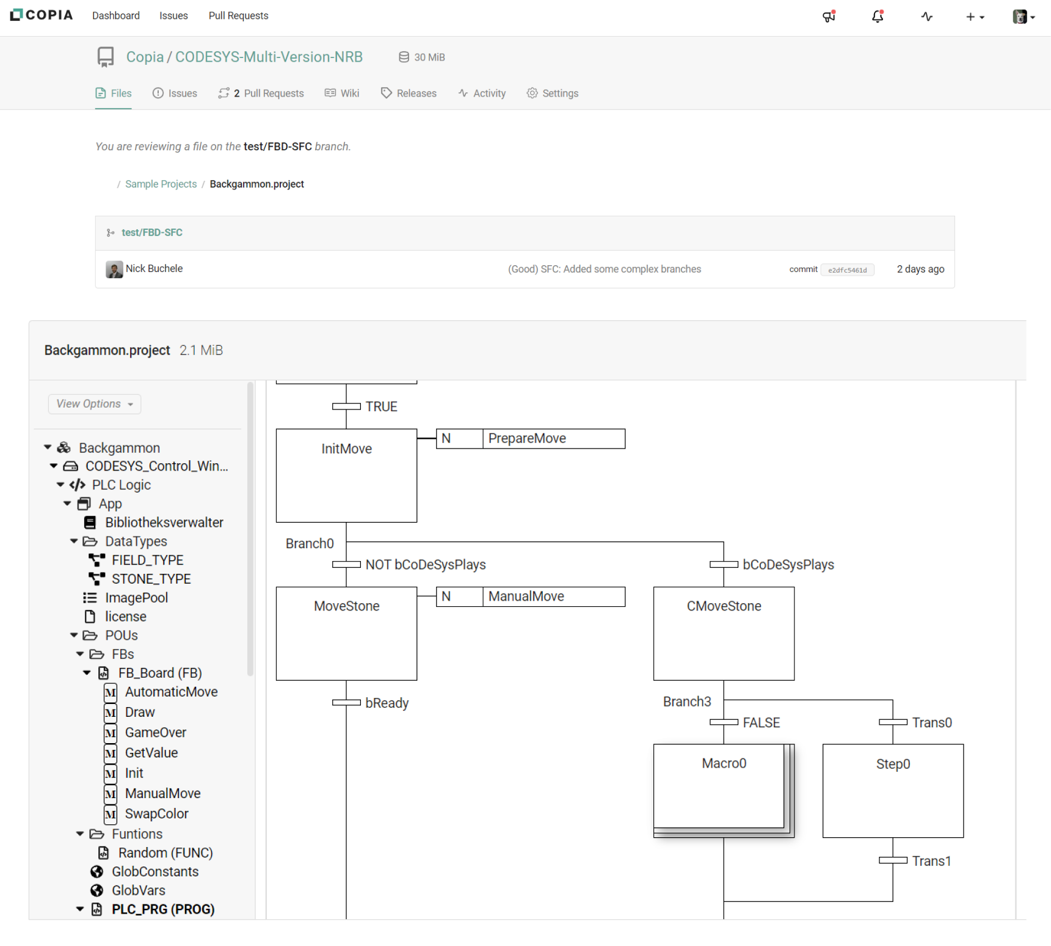Collapse the DataTypes folder
The width and height of the screenshot is (1051, 946).
pyautogui.click(x=74, y=541)
